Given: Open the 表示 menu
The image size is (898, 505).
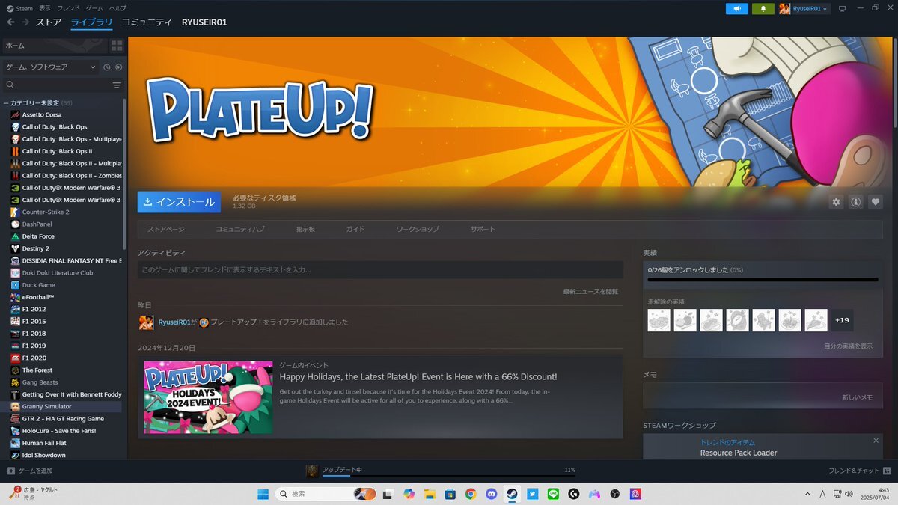Looking at the screenshot, I should [45, 8].
